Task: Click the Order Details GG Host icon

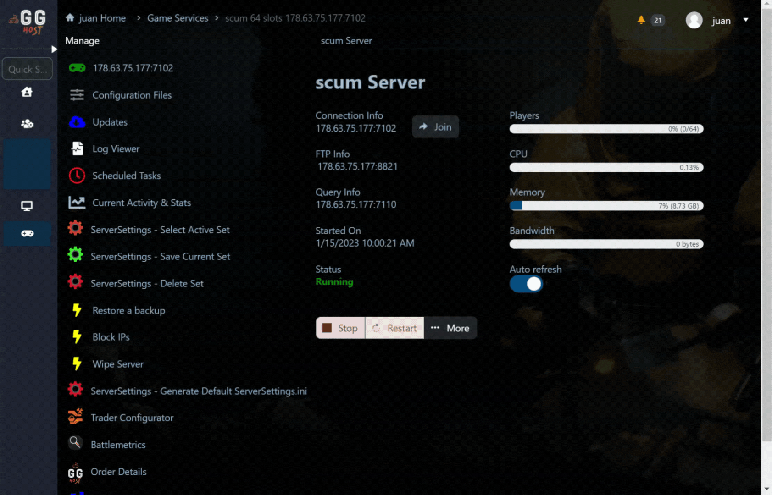Action: 75,473
